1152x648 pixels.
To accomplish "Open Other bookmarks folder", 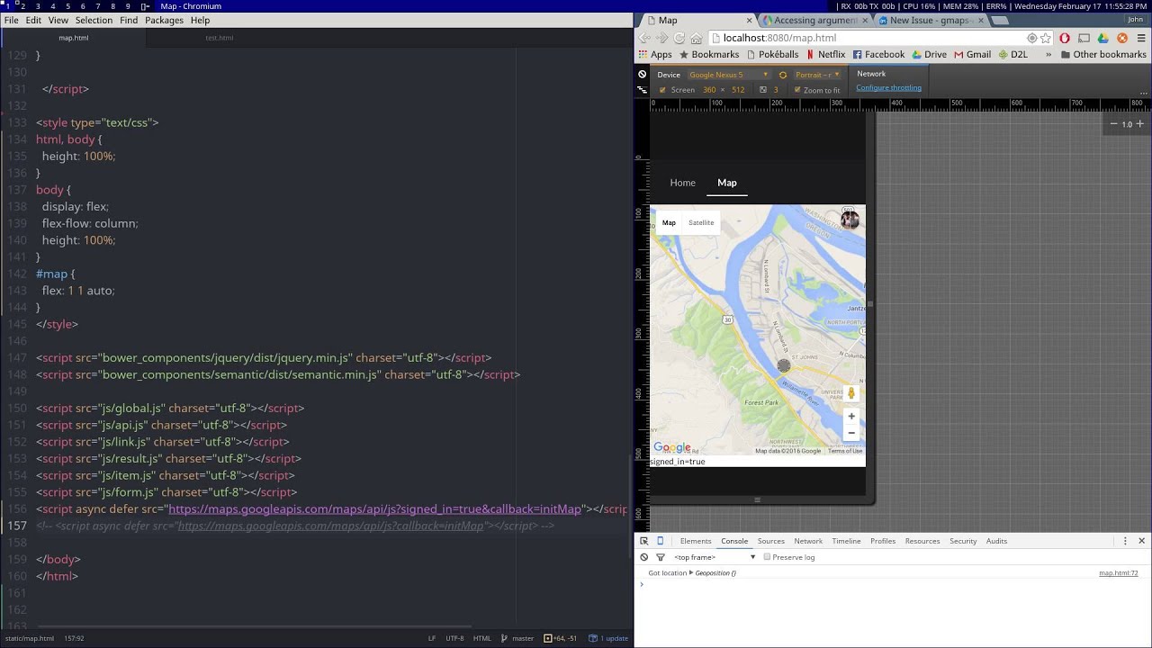I will pos(1103,55).
